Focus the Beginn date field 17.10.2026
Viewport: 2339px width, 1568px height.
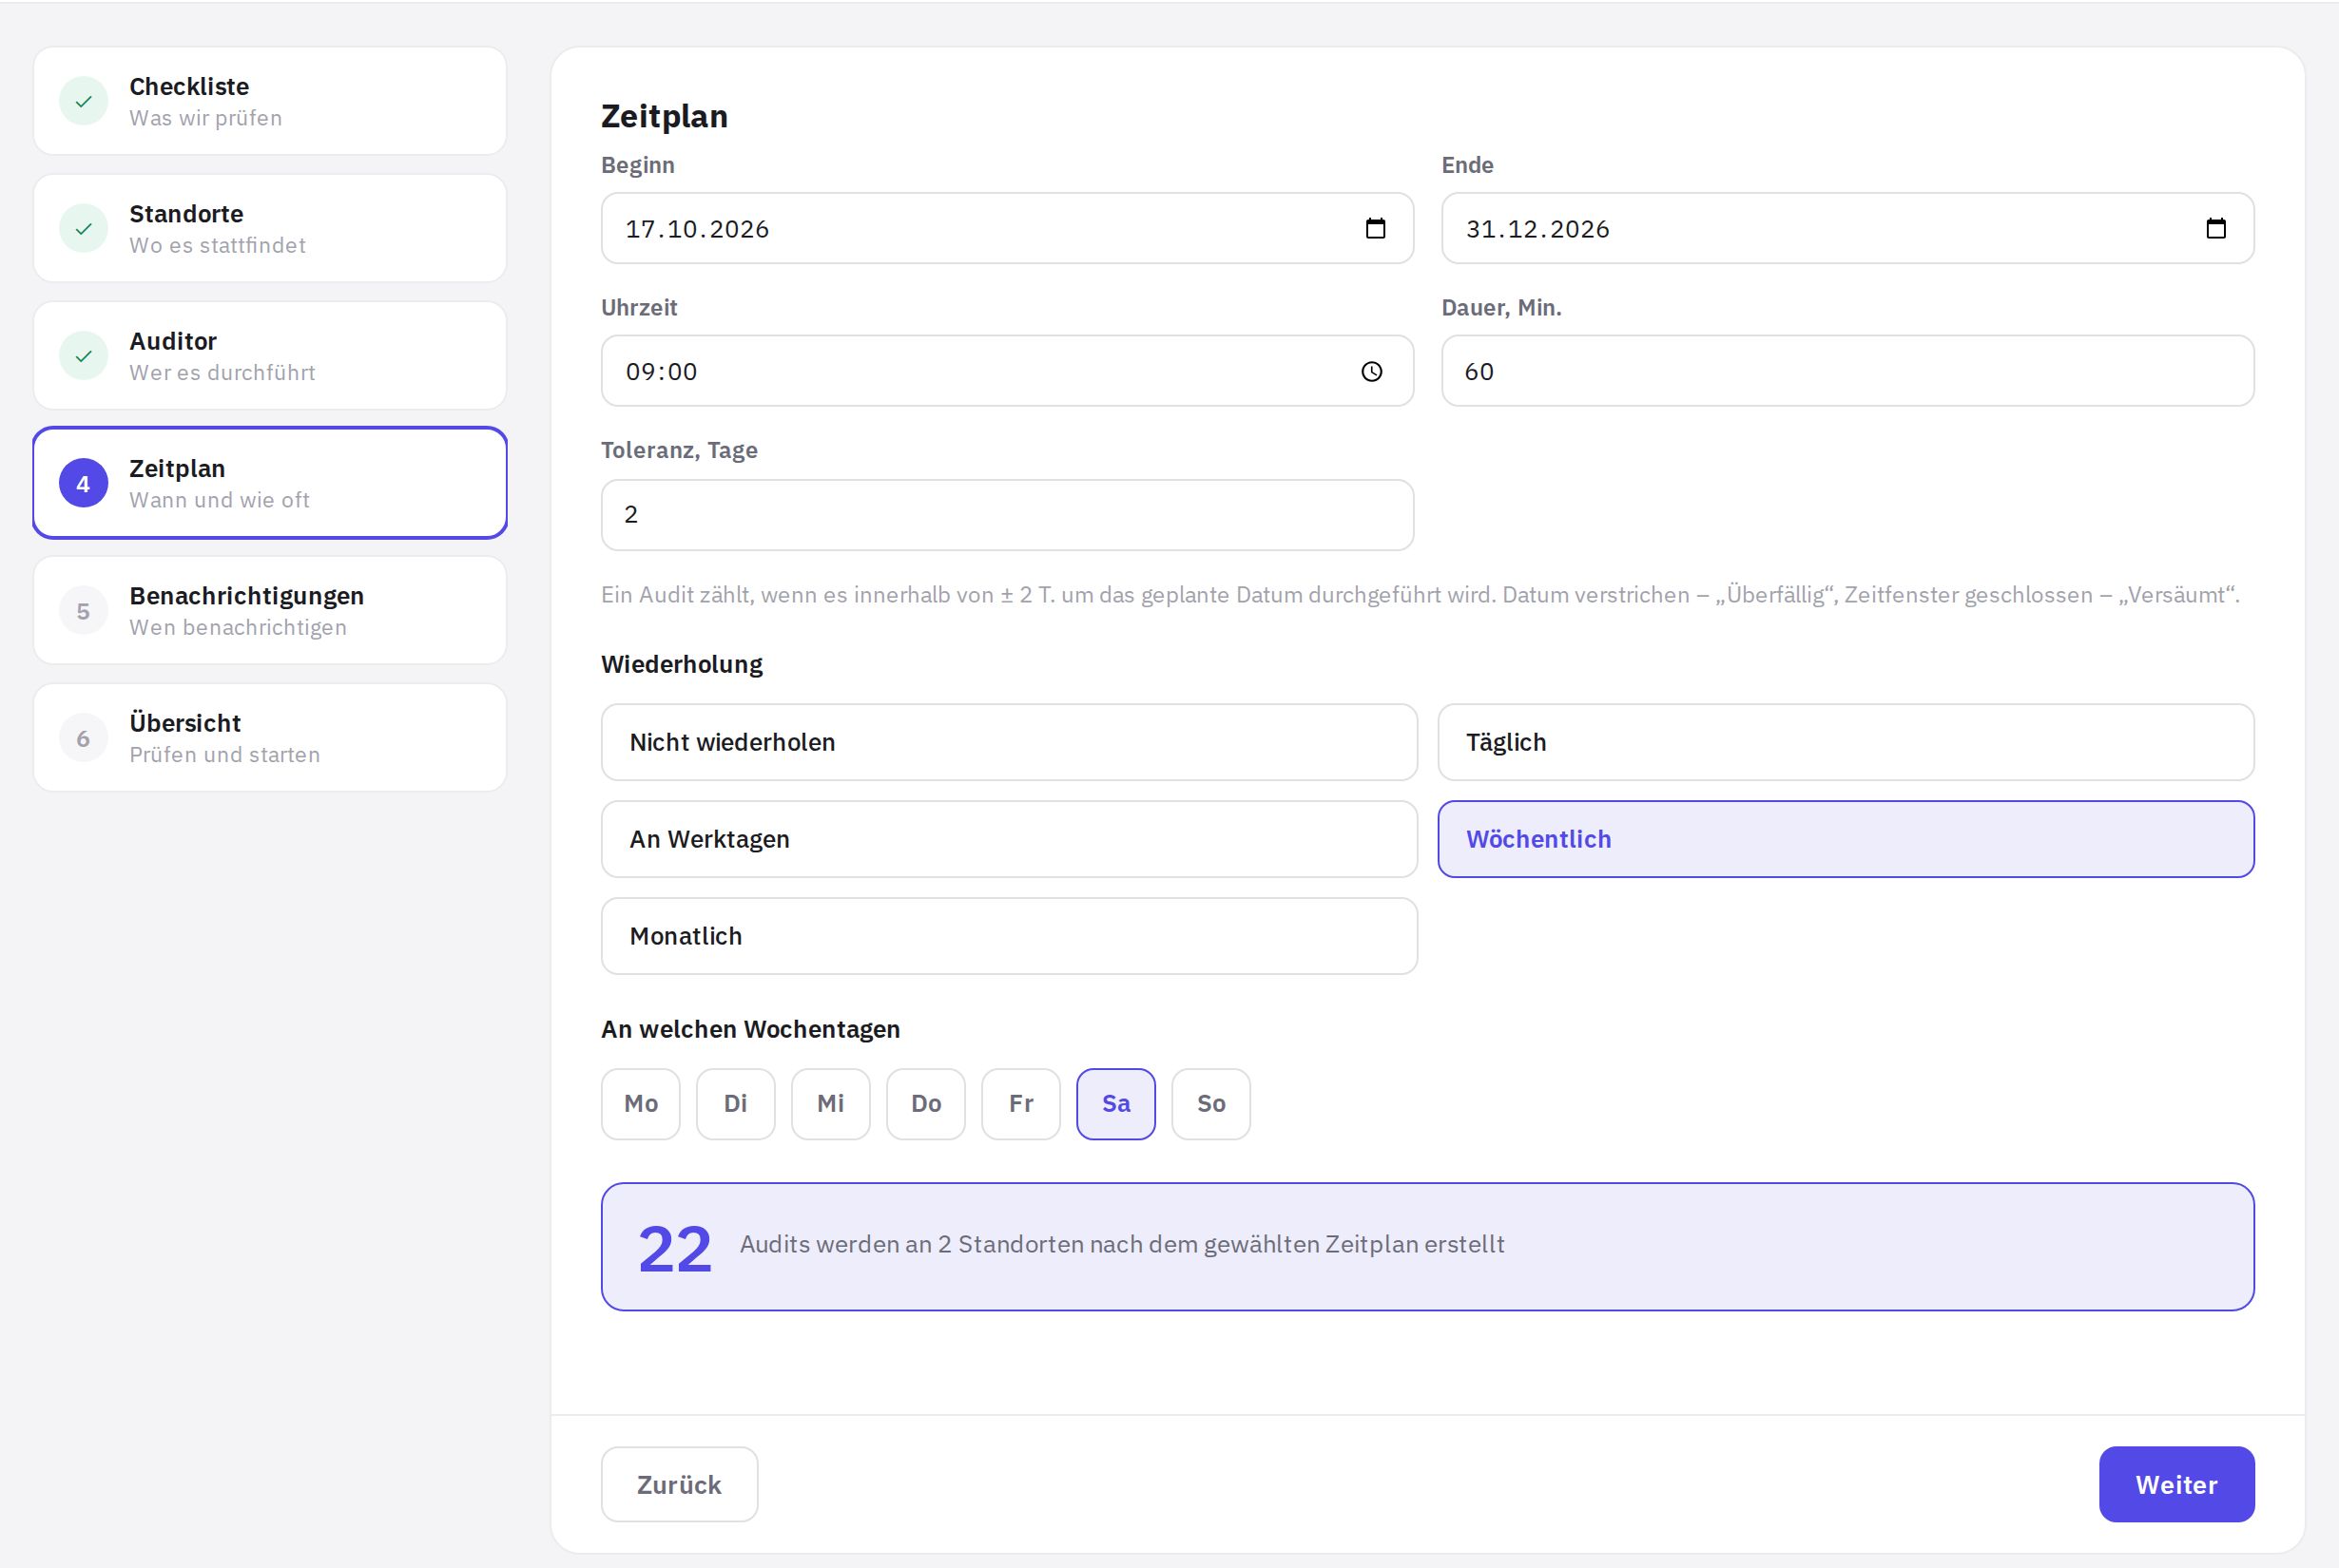1008,229
